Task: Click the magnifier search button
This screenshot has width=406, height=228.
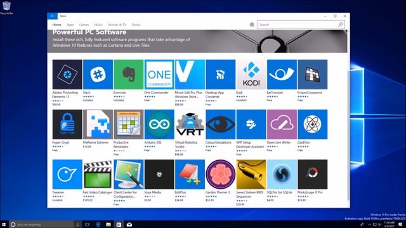Action: click(341, 25)
